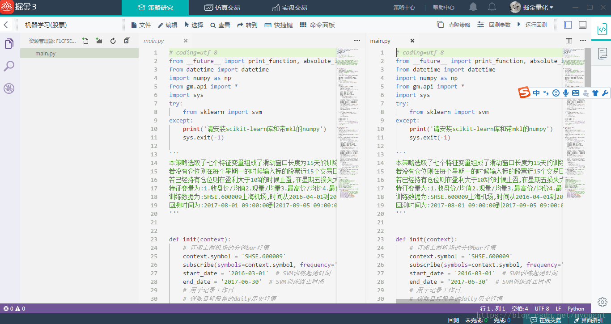Open 界面指引 interface guide
The image size is (611, 324).
588,320
